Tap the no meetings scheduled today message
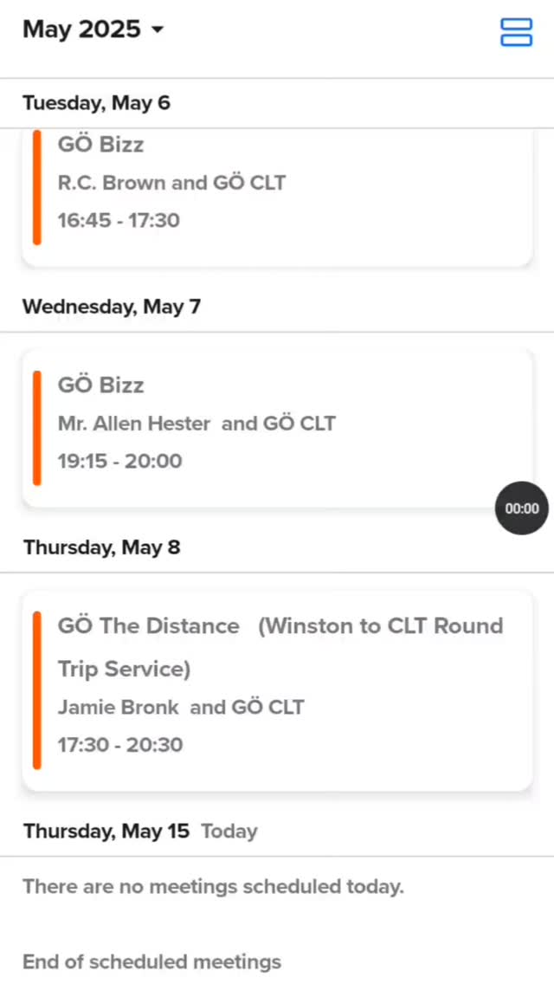This screenshot has height=984, width=554. [x=213, y=886]
